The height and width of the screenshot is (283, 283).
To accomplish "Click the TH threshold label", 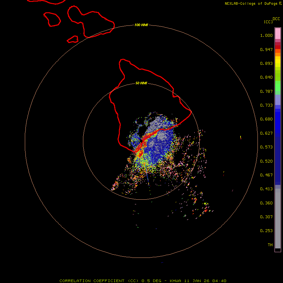I will point(270,245).
